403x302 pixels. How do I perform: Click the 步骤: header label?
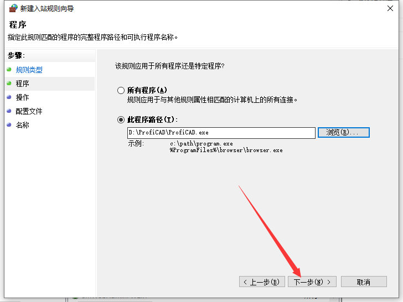[x=16, y=55]
